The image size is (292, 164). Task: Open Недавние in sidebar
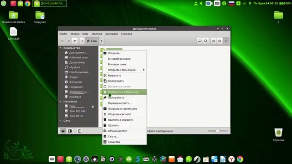[76, 87]
